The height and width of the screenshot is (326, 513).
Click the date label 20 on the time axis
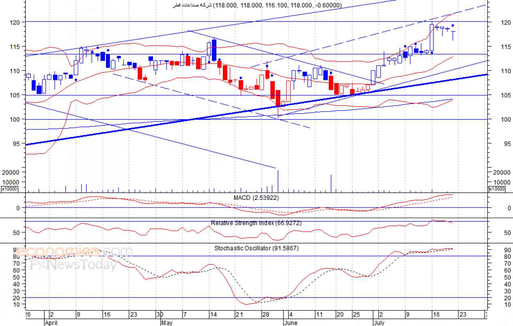click(x=340, y=315)
